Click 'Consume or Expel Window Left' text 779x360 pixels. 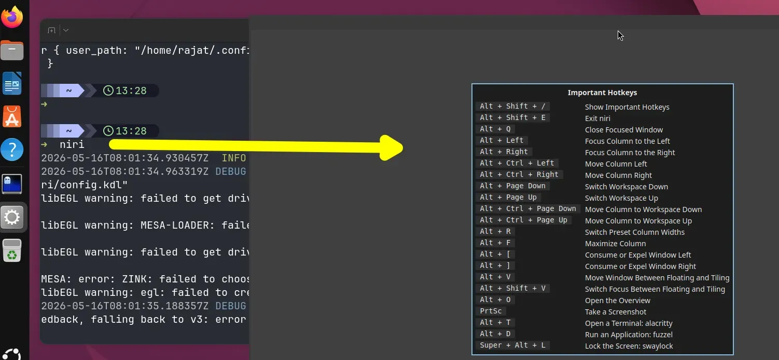coord(638,255)
